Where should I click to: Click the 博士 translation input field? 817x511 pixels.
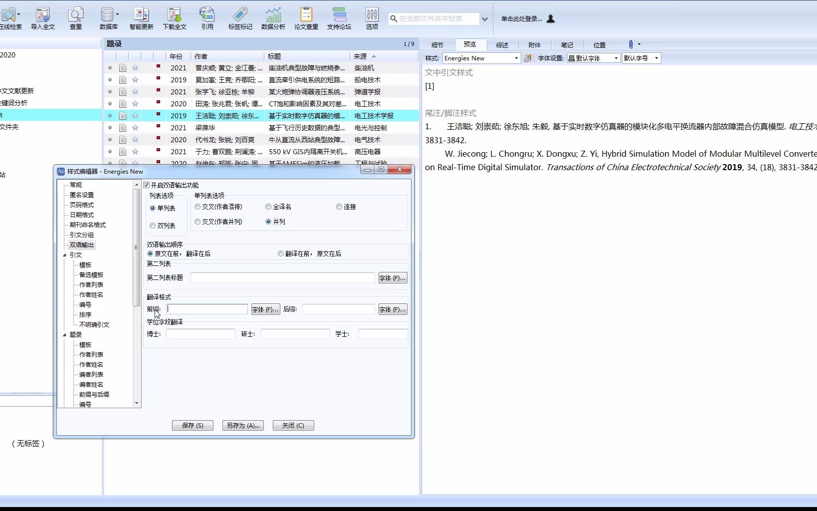201,334
